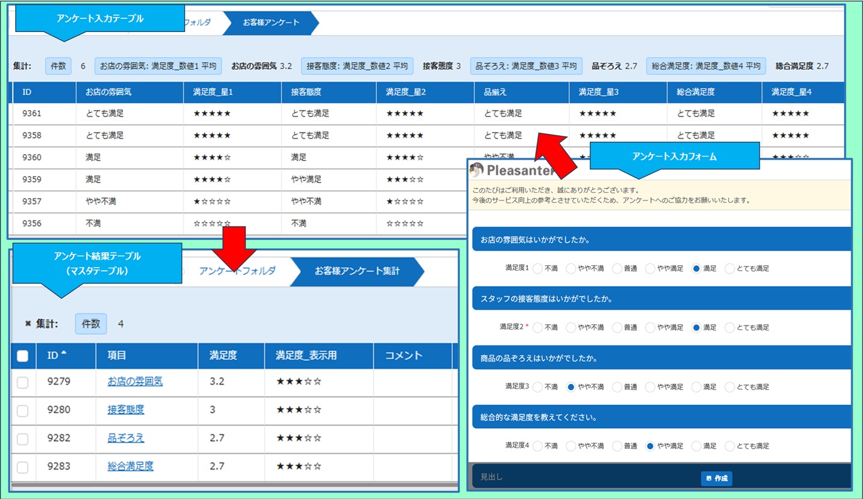Check the checkbox for row 9283
The width and height of the screenshot is (863, 499).
pos(23,467)
